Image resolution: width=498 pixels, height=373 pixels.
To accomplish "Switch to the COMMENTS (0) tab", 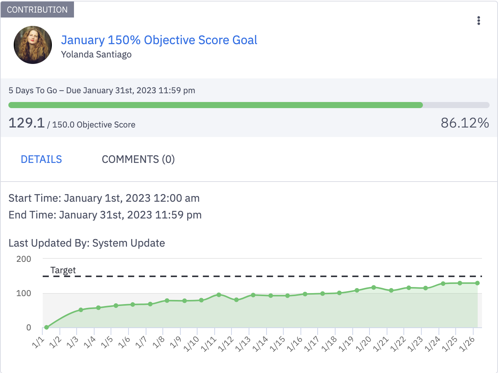I will (138, 159).
